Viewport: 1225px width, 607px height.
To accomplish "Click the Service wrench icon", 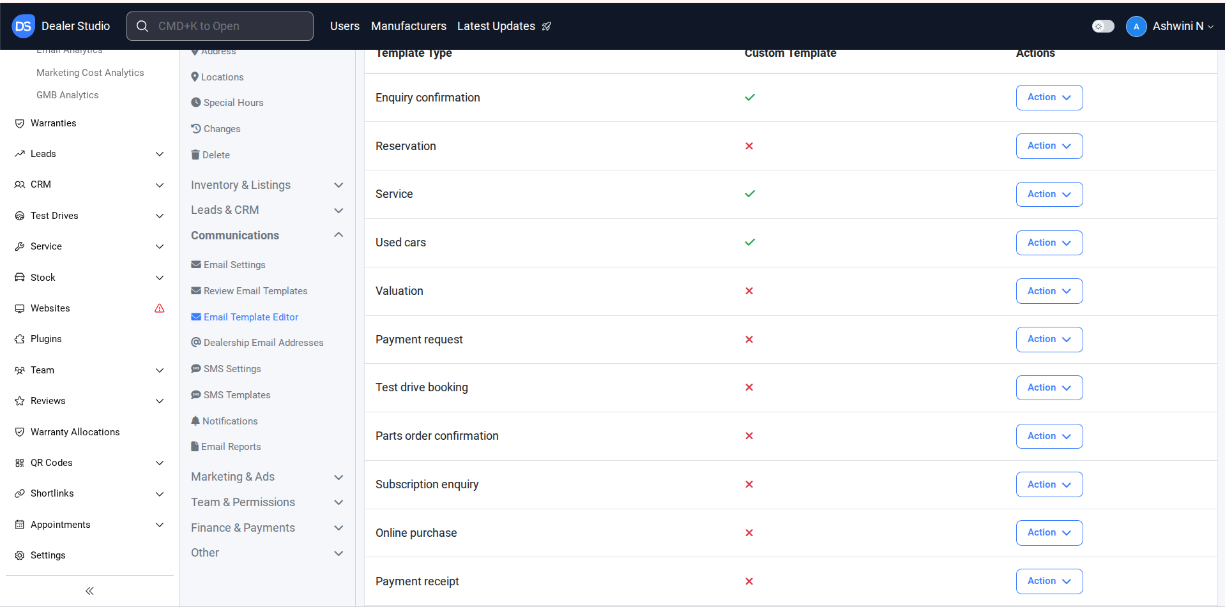I will point(20,246).
